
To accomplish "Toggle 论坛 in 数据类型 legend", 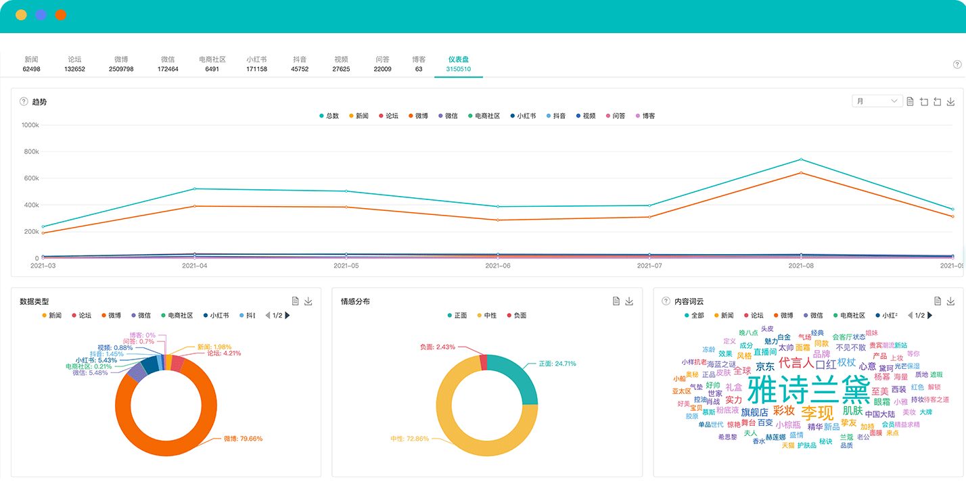I will pos(81,316).
